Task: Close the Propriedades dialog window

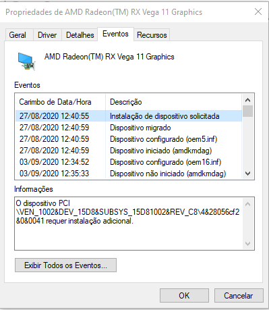Action: (x=258, y=11)
